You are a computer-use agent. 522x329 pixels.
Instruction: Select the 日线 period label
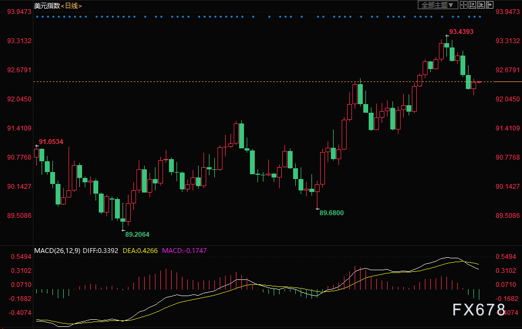(x=71, y=5)
